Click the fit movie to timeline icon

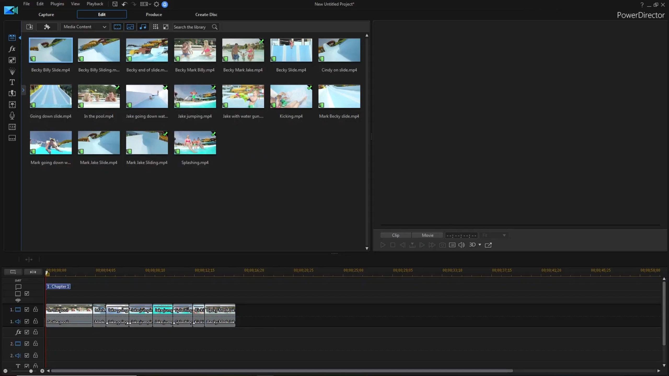[x=33, y=272]
